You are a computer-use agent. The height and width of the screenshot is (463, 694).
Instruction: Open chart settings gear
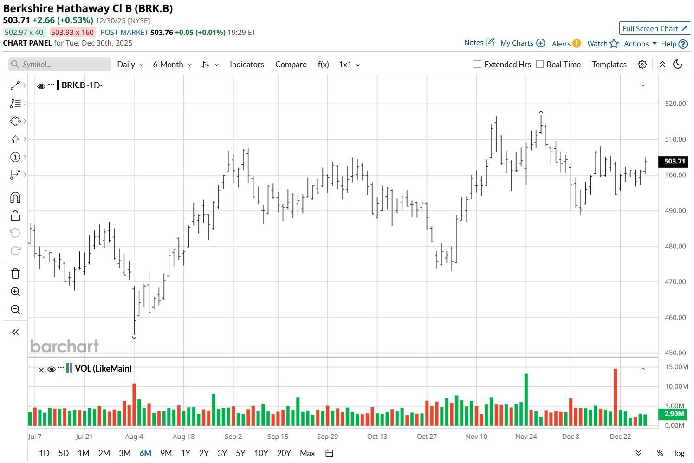click(x=642, y=65)
